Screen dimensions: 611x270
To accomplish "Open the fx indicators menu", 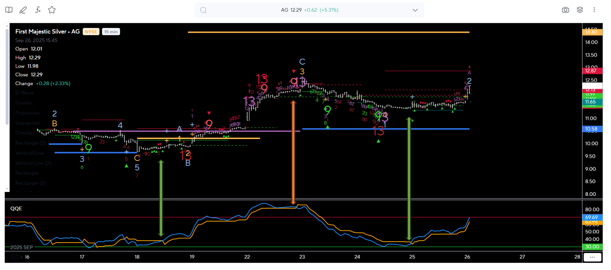I will [x=38, y=10].
